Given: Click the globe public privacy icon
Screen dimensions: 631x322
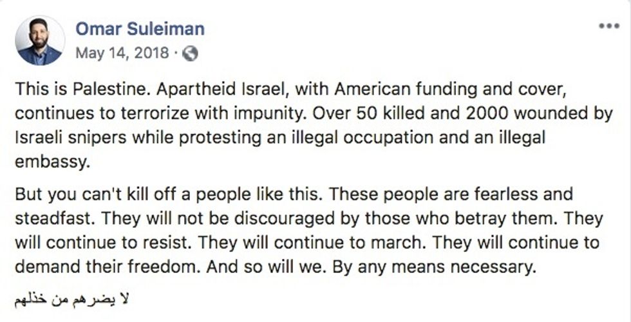Looking at the screenshot, I should (190, 54).
